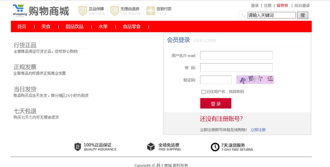
Task: Click the 7天退货服务 footer text
Action: pos(233,145)
